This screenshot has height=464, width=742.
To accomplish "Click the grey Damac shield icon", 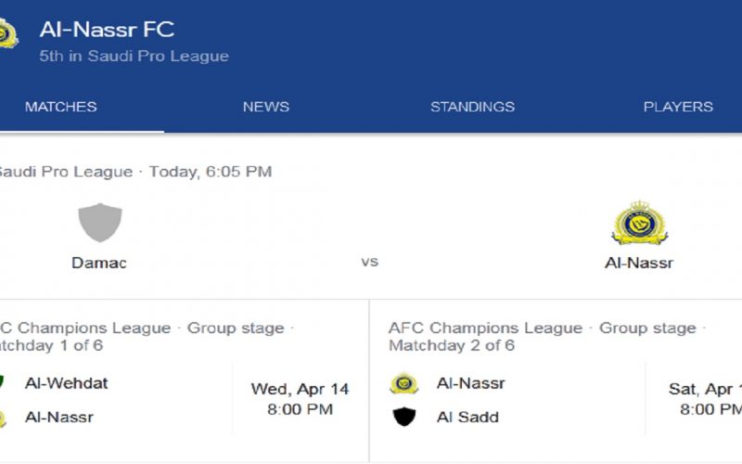I will [x=100, y=223].
